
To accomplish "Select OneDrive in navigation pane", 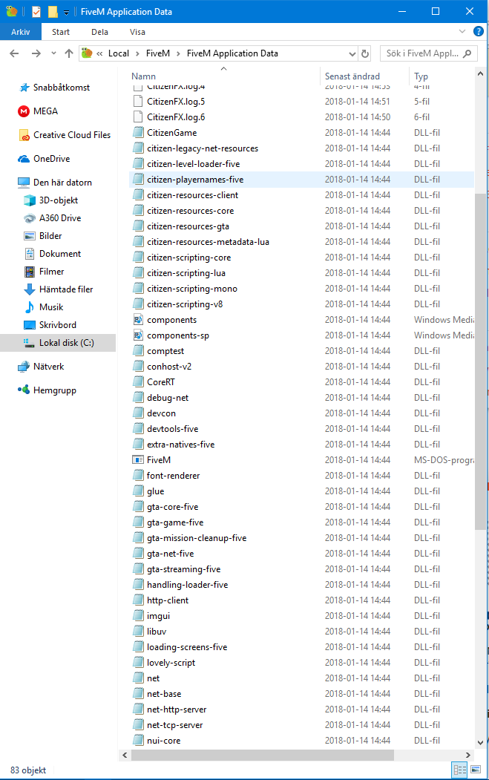I will [x=44, y=159].
